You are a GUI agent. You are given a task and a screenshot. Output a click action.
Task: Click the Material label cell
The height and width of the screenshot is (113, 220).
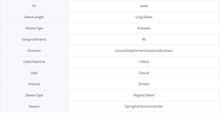coord(34,84)
